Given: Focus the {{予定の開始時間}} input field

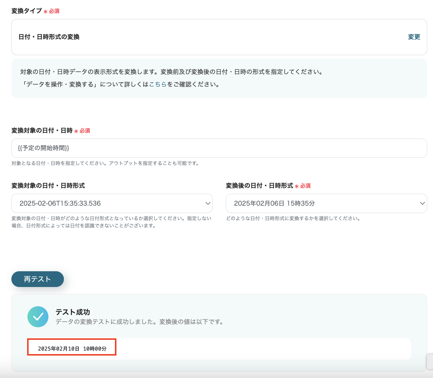Looking at the screenshot, I should point(219,148).
